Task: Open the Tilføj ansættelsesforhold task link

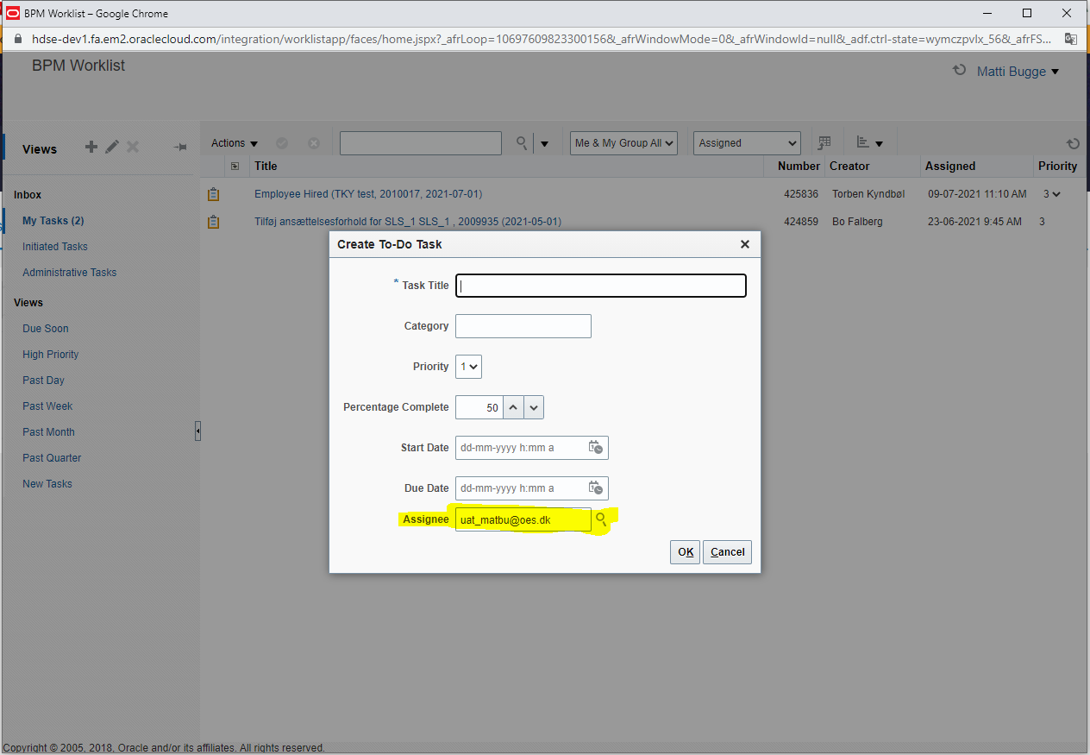Action: point(409,221)
